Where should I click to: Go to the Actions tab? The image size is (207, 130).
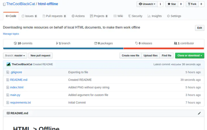(78, 16)
